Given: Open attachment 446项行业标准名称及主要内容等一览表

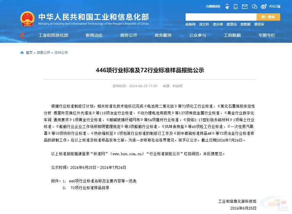Looking at the screenshot, I should [x=103, y=181].
